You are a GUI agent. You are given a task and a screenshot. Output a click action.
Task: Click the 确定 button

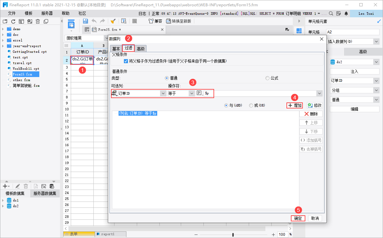pyautogui.click(x=298, y=218)
